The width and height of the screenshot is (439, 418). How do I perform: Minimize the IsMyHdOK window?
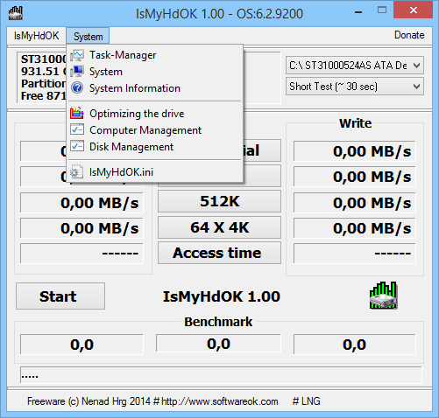pyautogui.click(x=358, y=12)
